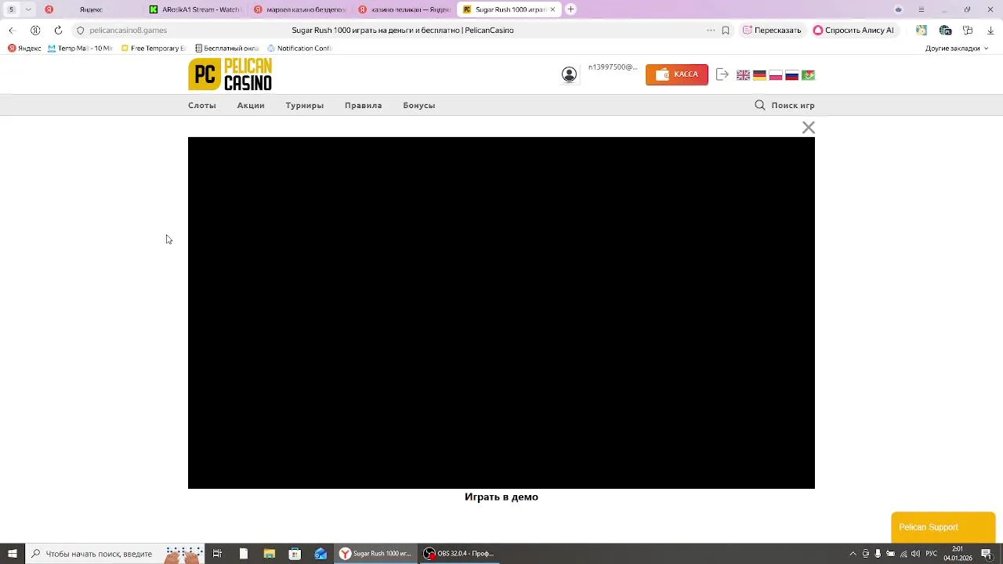Open the Free Temporary bookmark

[x=153, y=48]
